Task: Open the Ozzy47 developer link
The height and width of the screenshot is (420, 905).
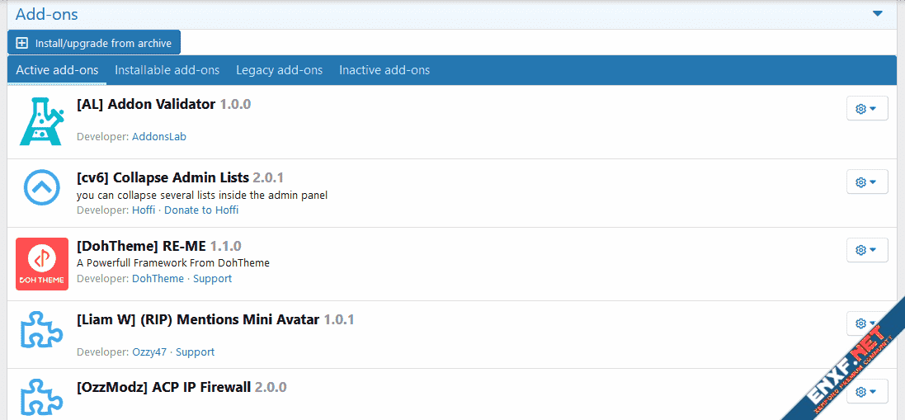Action: click(149, 352)
